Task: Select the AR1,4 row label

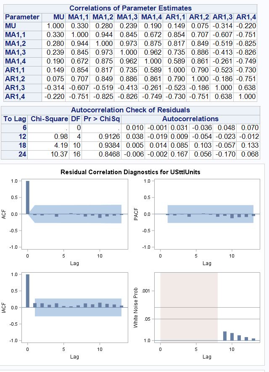Action: [x=16, y=96]
